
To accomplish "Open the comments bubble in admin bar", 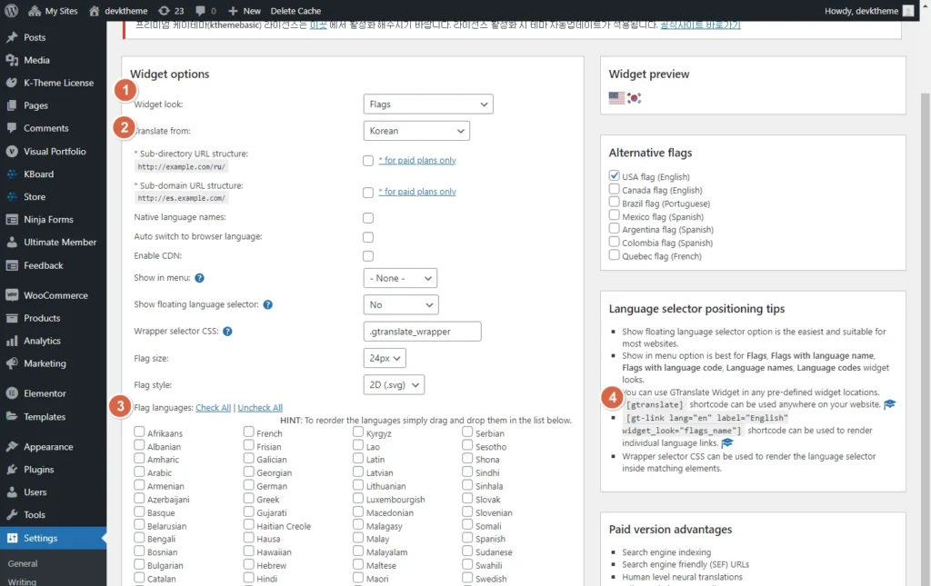I will click(x=200, y=11).
